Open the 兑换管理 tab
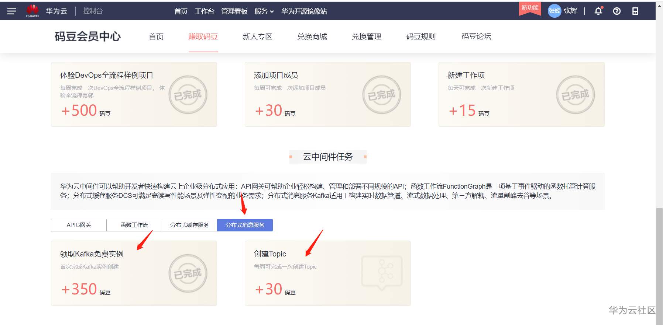This screenshot has width=663, height=325. click(x=367, y=36)
